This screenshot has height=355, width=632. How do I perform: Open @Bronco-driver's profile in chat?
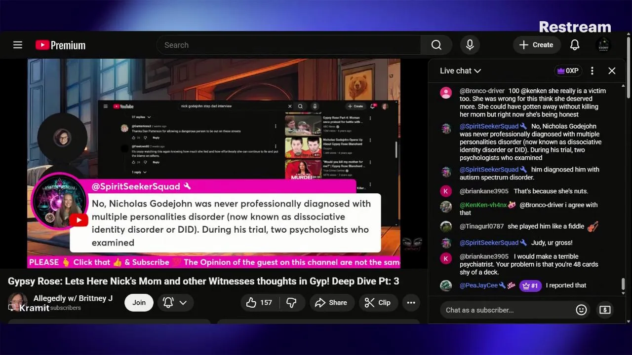tap(482, 91)
